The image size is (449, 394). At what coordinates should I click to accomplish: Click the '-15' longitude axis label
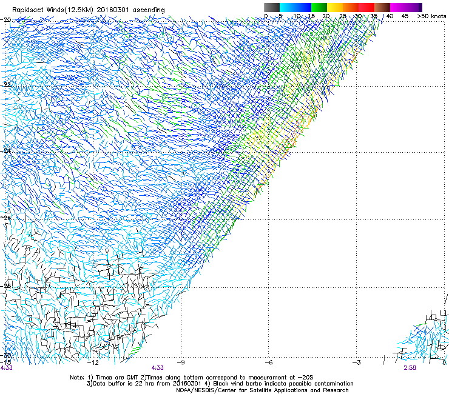6,362
